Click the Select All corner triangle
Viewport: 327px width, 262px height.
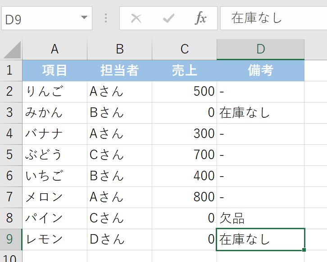tap(12, 50)
